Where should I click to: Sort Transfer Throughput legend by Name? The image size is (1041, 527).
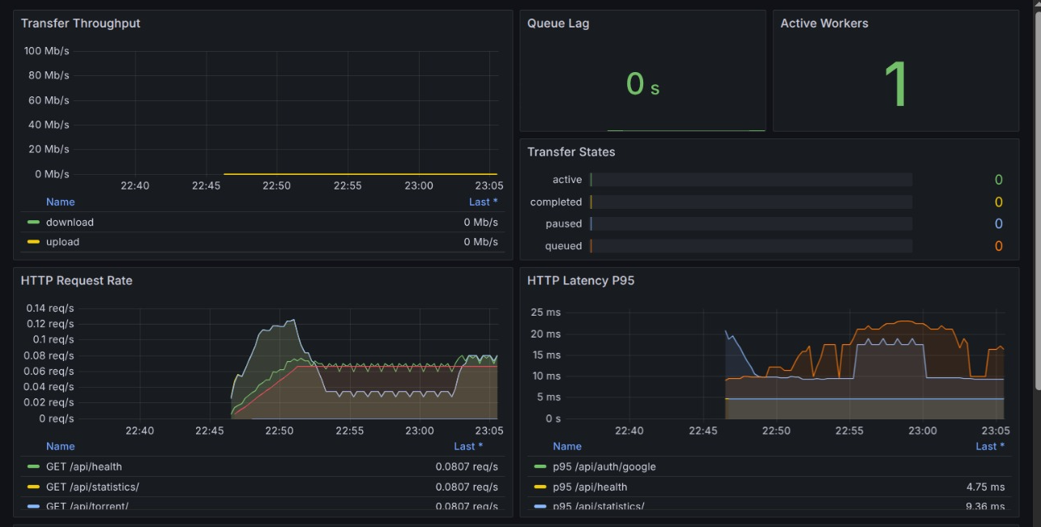60,202
